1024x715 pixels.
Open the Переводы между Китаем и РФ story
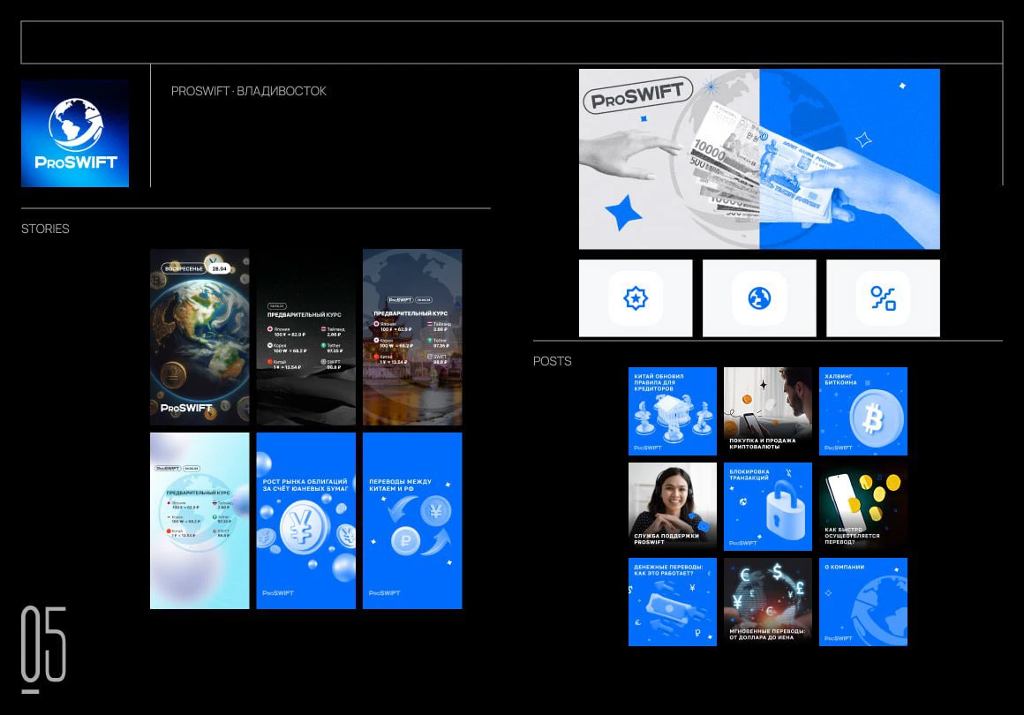411,520
